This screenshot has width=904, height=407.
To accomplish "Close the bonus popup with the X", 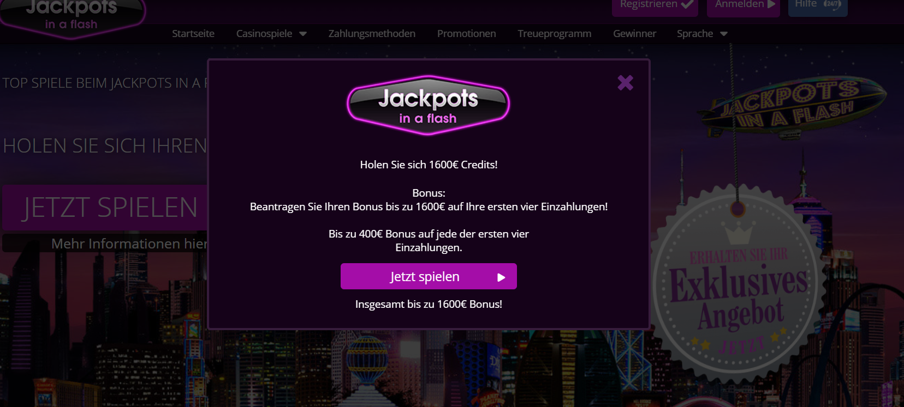I will click(x=625, y=83).
